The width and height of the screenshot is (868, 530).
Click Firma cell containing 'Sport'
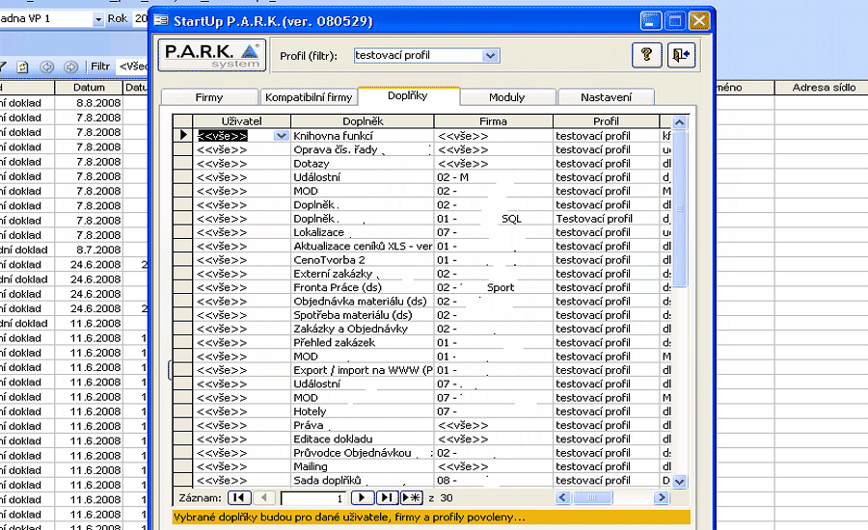[493, 287]
